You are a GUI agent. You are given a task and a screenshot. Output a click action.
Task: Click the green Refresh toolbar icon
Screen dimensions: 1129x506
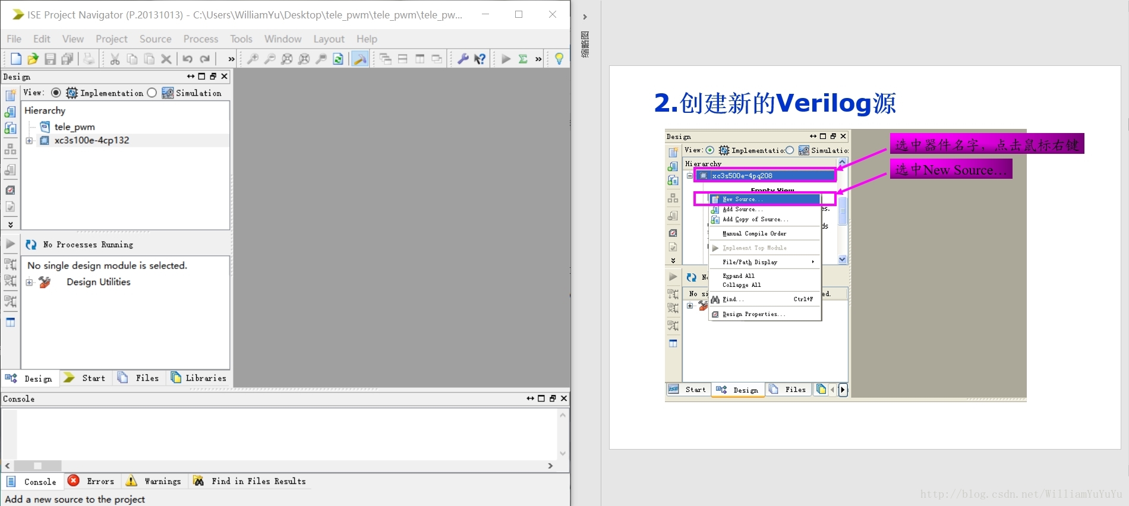[338, 59]
